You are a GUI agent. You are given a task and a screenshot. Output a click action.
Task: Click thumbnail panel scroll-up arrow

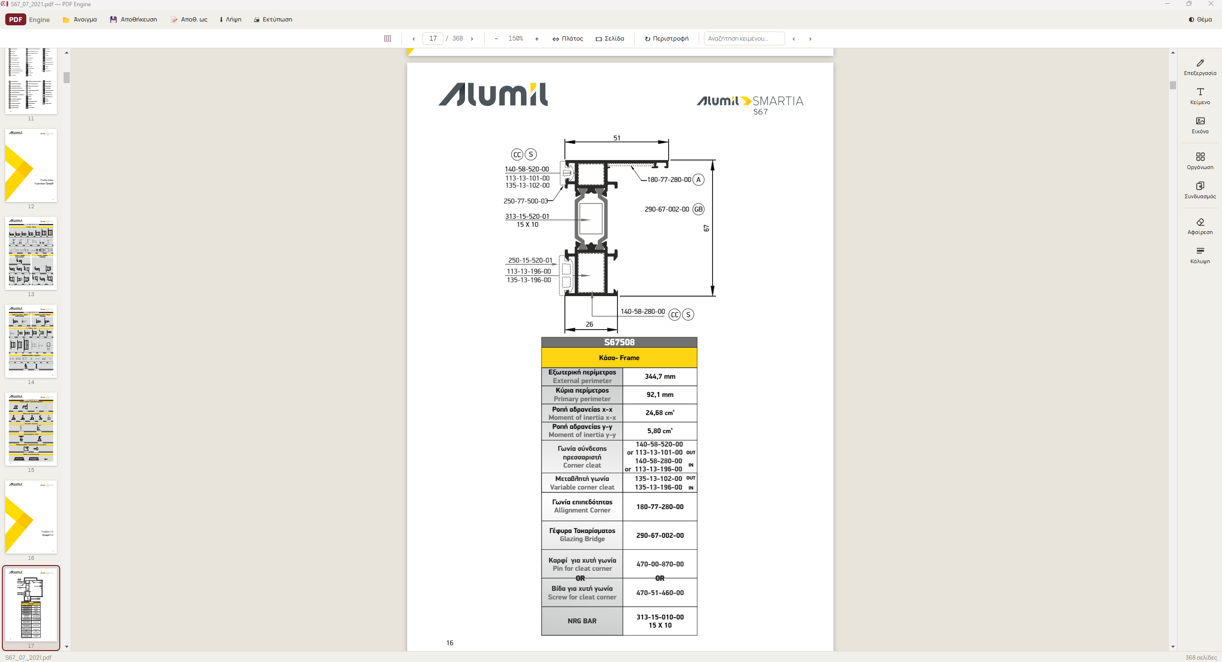tap(66, 53)
